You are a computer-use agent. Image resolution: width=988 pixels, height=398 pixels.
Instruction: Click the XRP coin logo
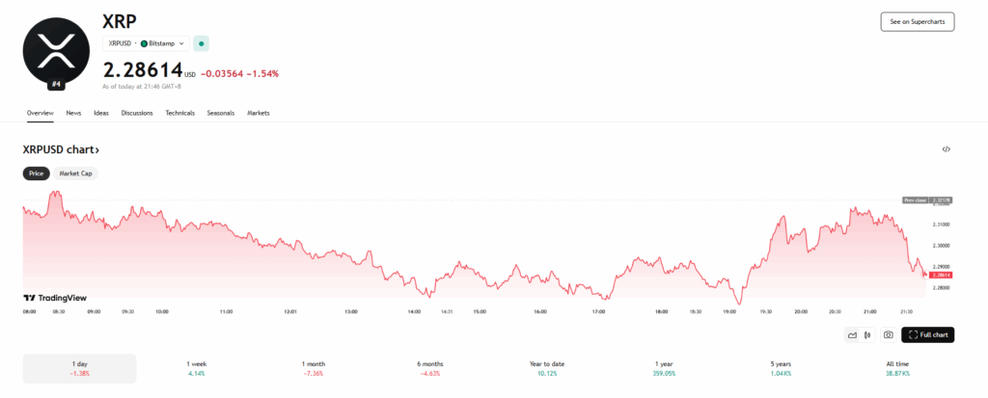[57, 51]
